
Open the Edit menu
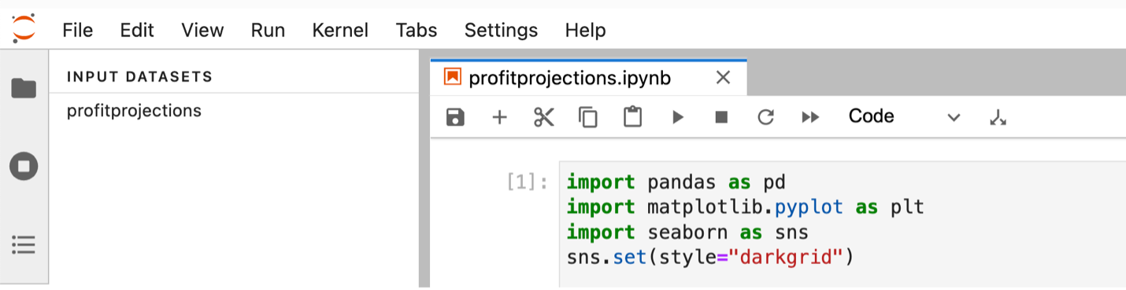(137, 30)
